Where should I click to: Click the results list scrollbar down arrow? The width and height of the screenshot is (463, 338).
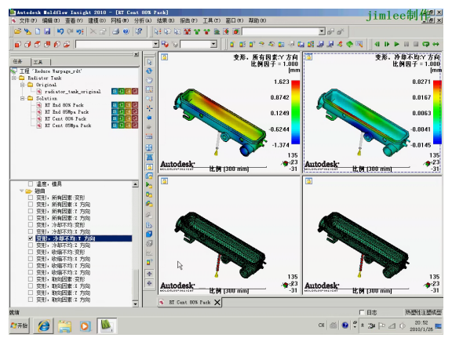click(x=135, y=303)
